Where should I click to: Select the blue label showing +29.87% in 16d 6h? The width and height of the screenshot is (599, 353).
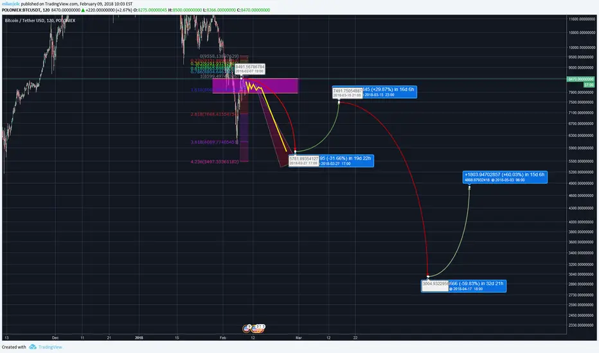click(x=389, y=92)
